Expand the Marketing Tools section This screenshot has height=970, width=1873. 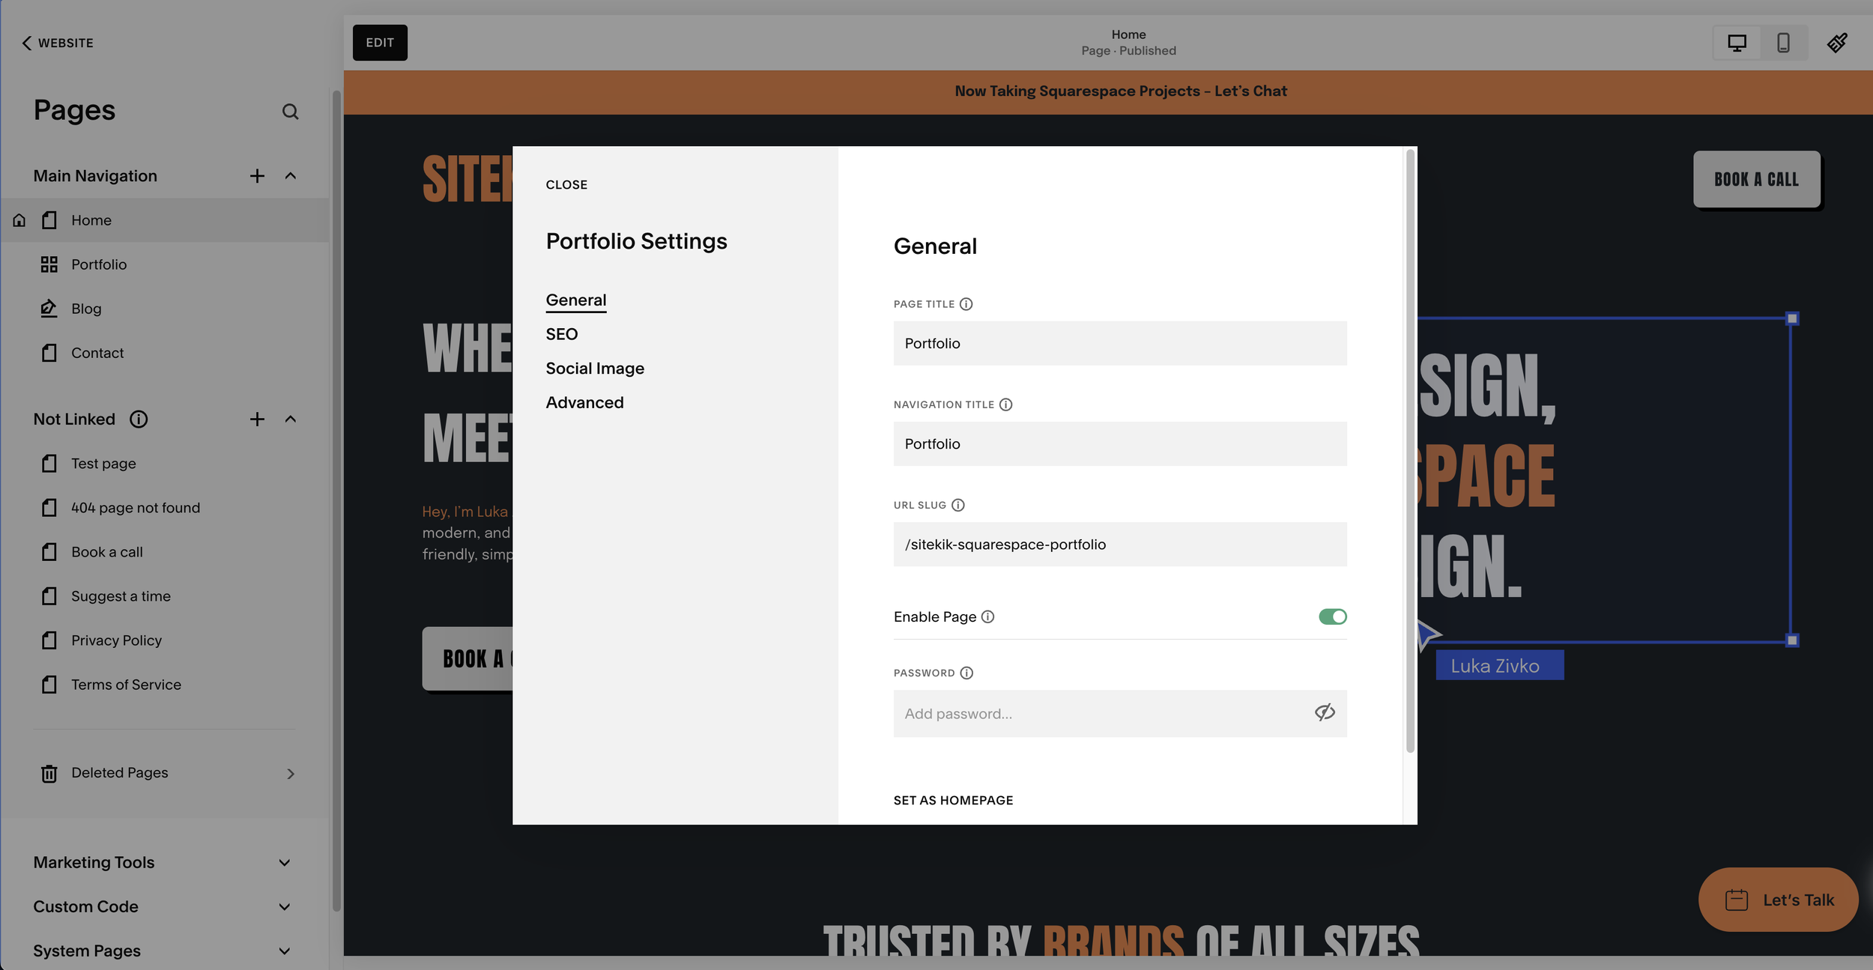click(284, 863)
